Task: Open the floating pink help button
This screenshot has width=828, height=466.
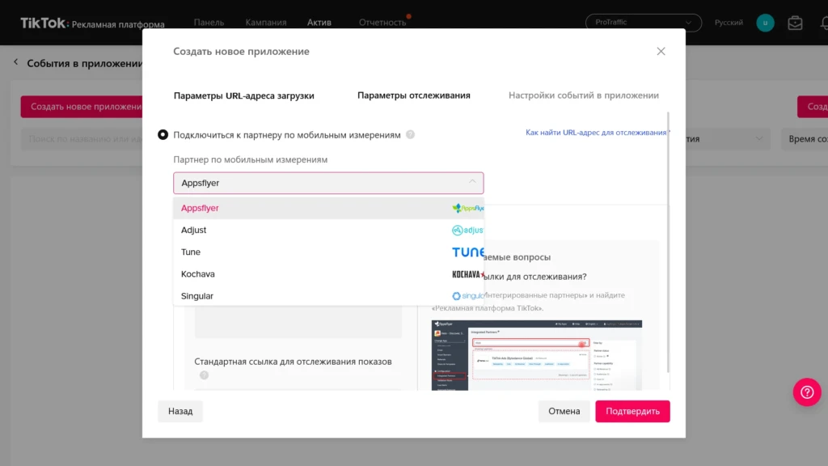Action: pos(807,392)
